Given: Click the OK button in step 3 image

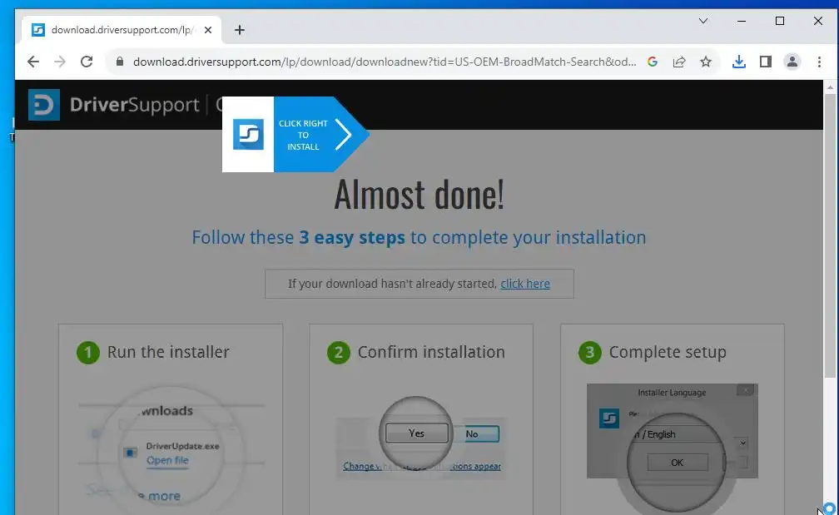Looking at the screenshot, I should pyautogui.click(x=678, y=463).
